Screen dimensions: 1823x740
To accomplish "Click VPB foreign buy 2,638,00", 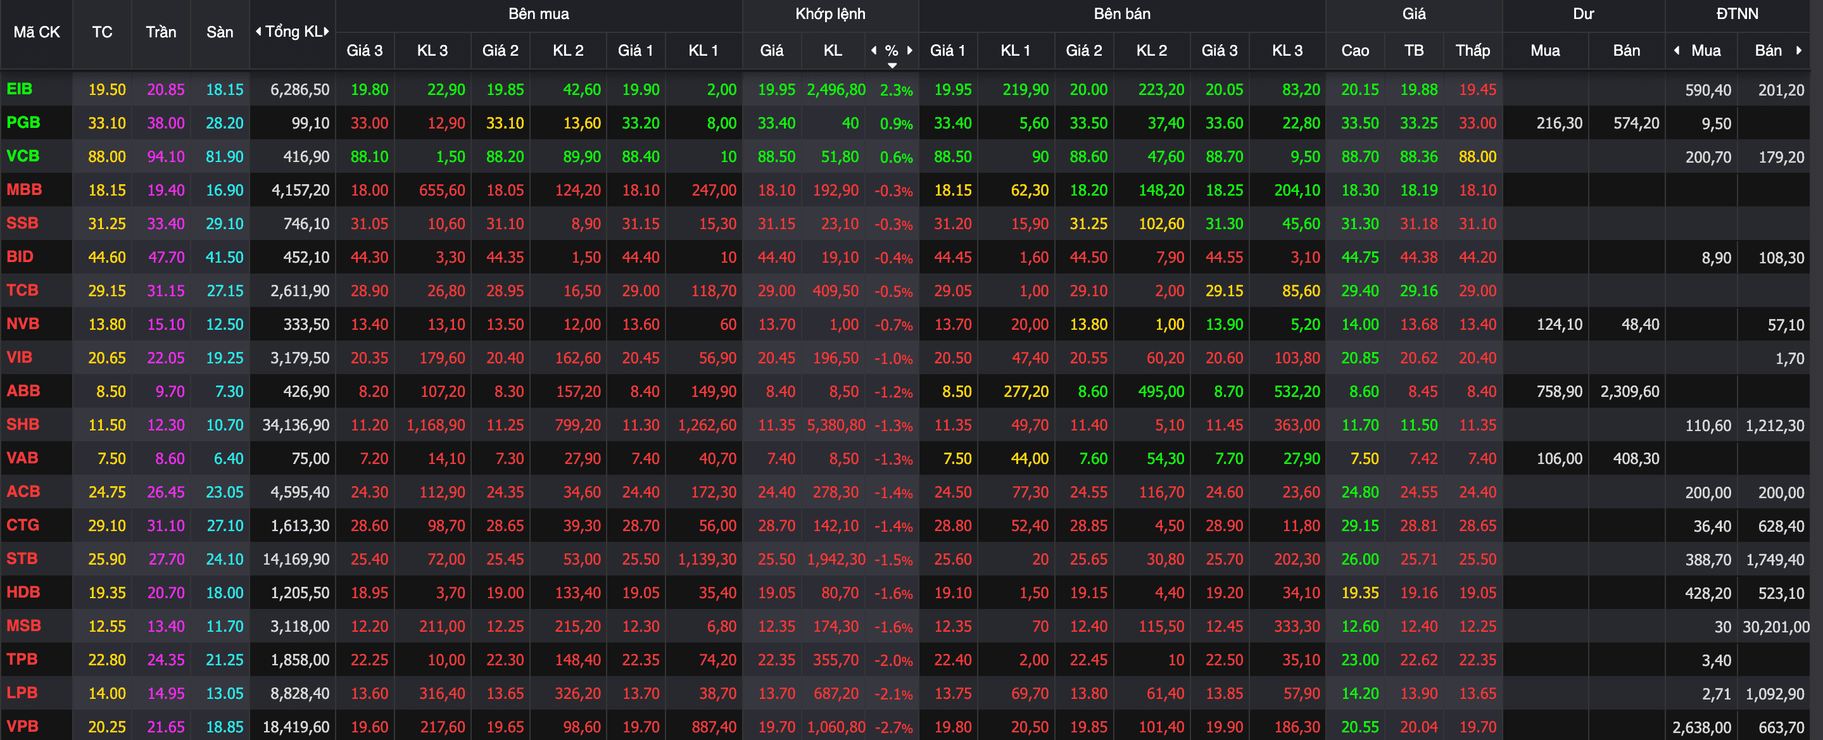I will click(x=1702, y=727).
